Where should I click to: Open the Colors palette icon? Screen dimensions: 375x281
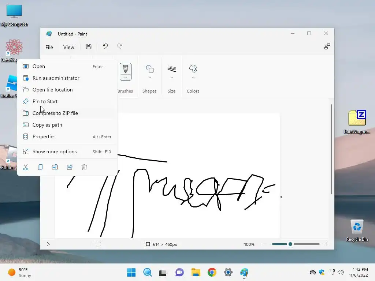click(x=193, y=69)
